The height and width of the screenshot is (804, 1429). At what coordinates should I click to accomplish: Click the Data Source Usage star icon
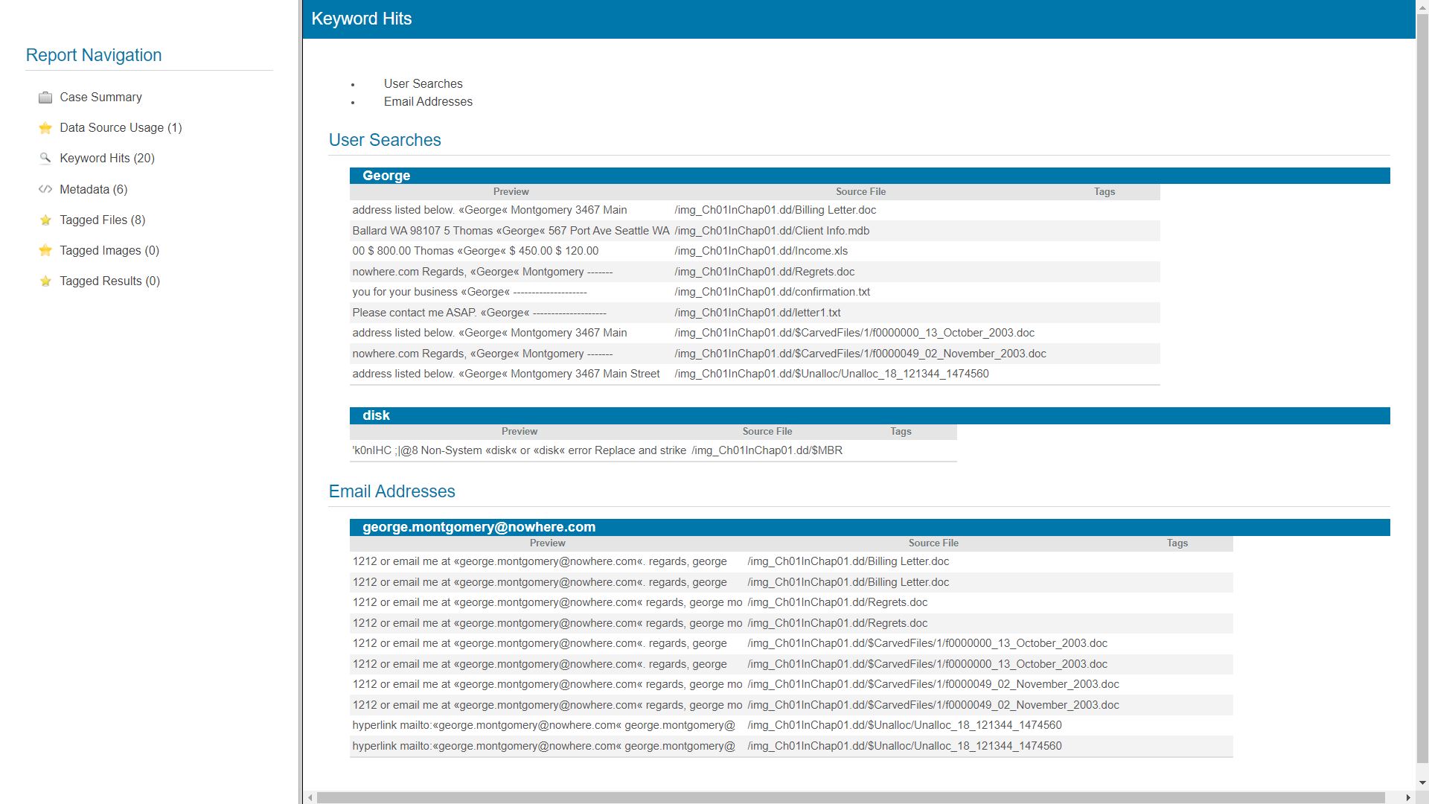click(x=45, y=128)
